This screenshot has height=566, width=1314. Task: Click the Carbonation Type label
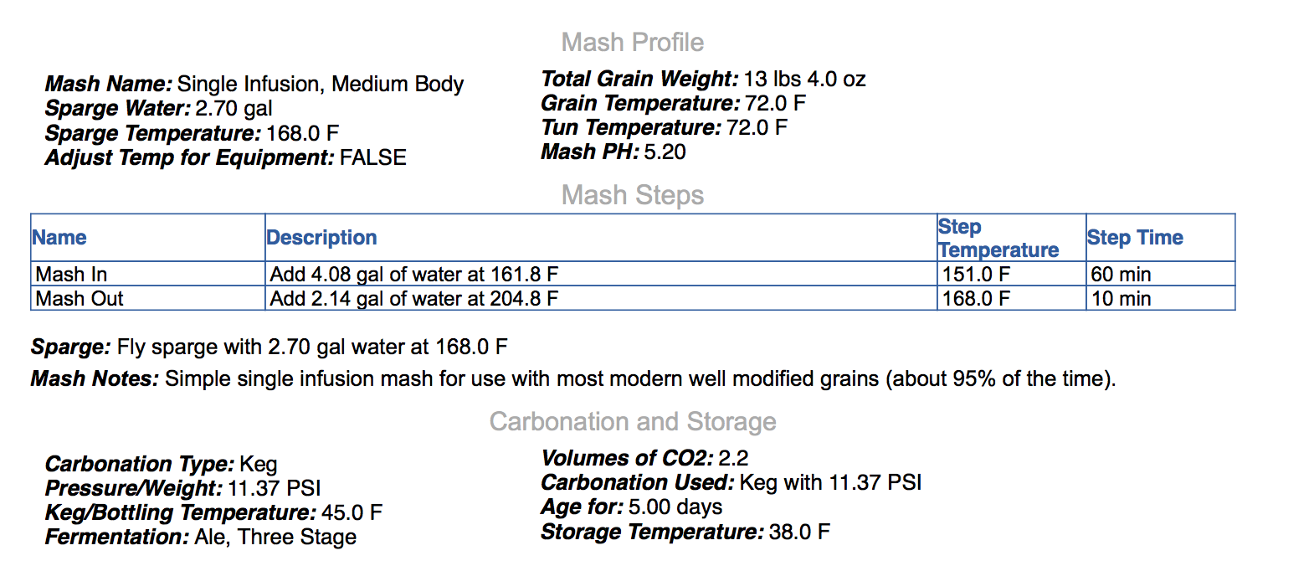tap(140, 464)
